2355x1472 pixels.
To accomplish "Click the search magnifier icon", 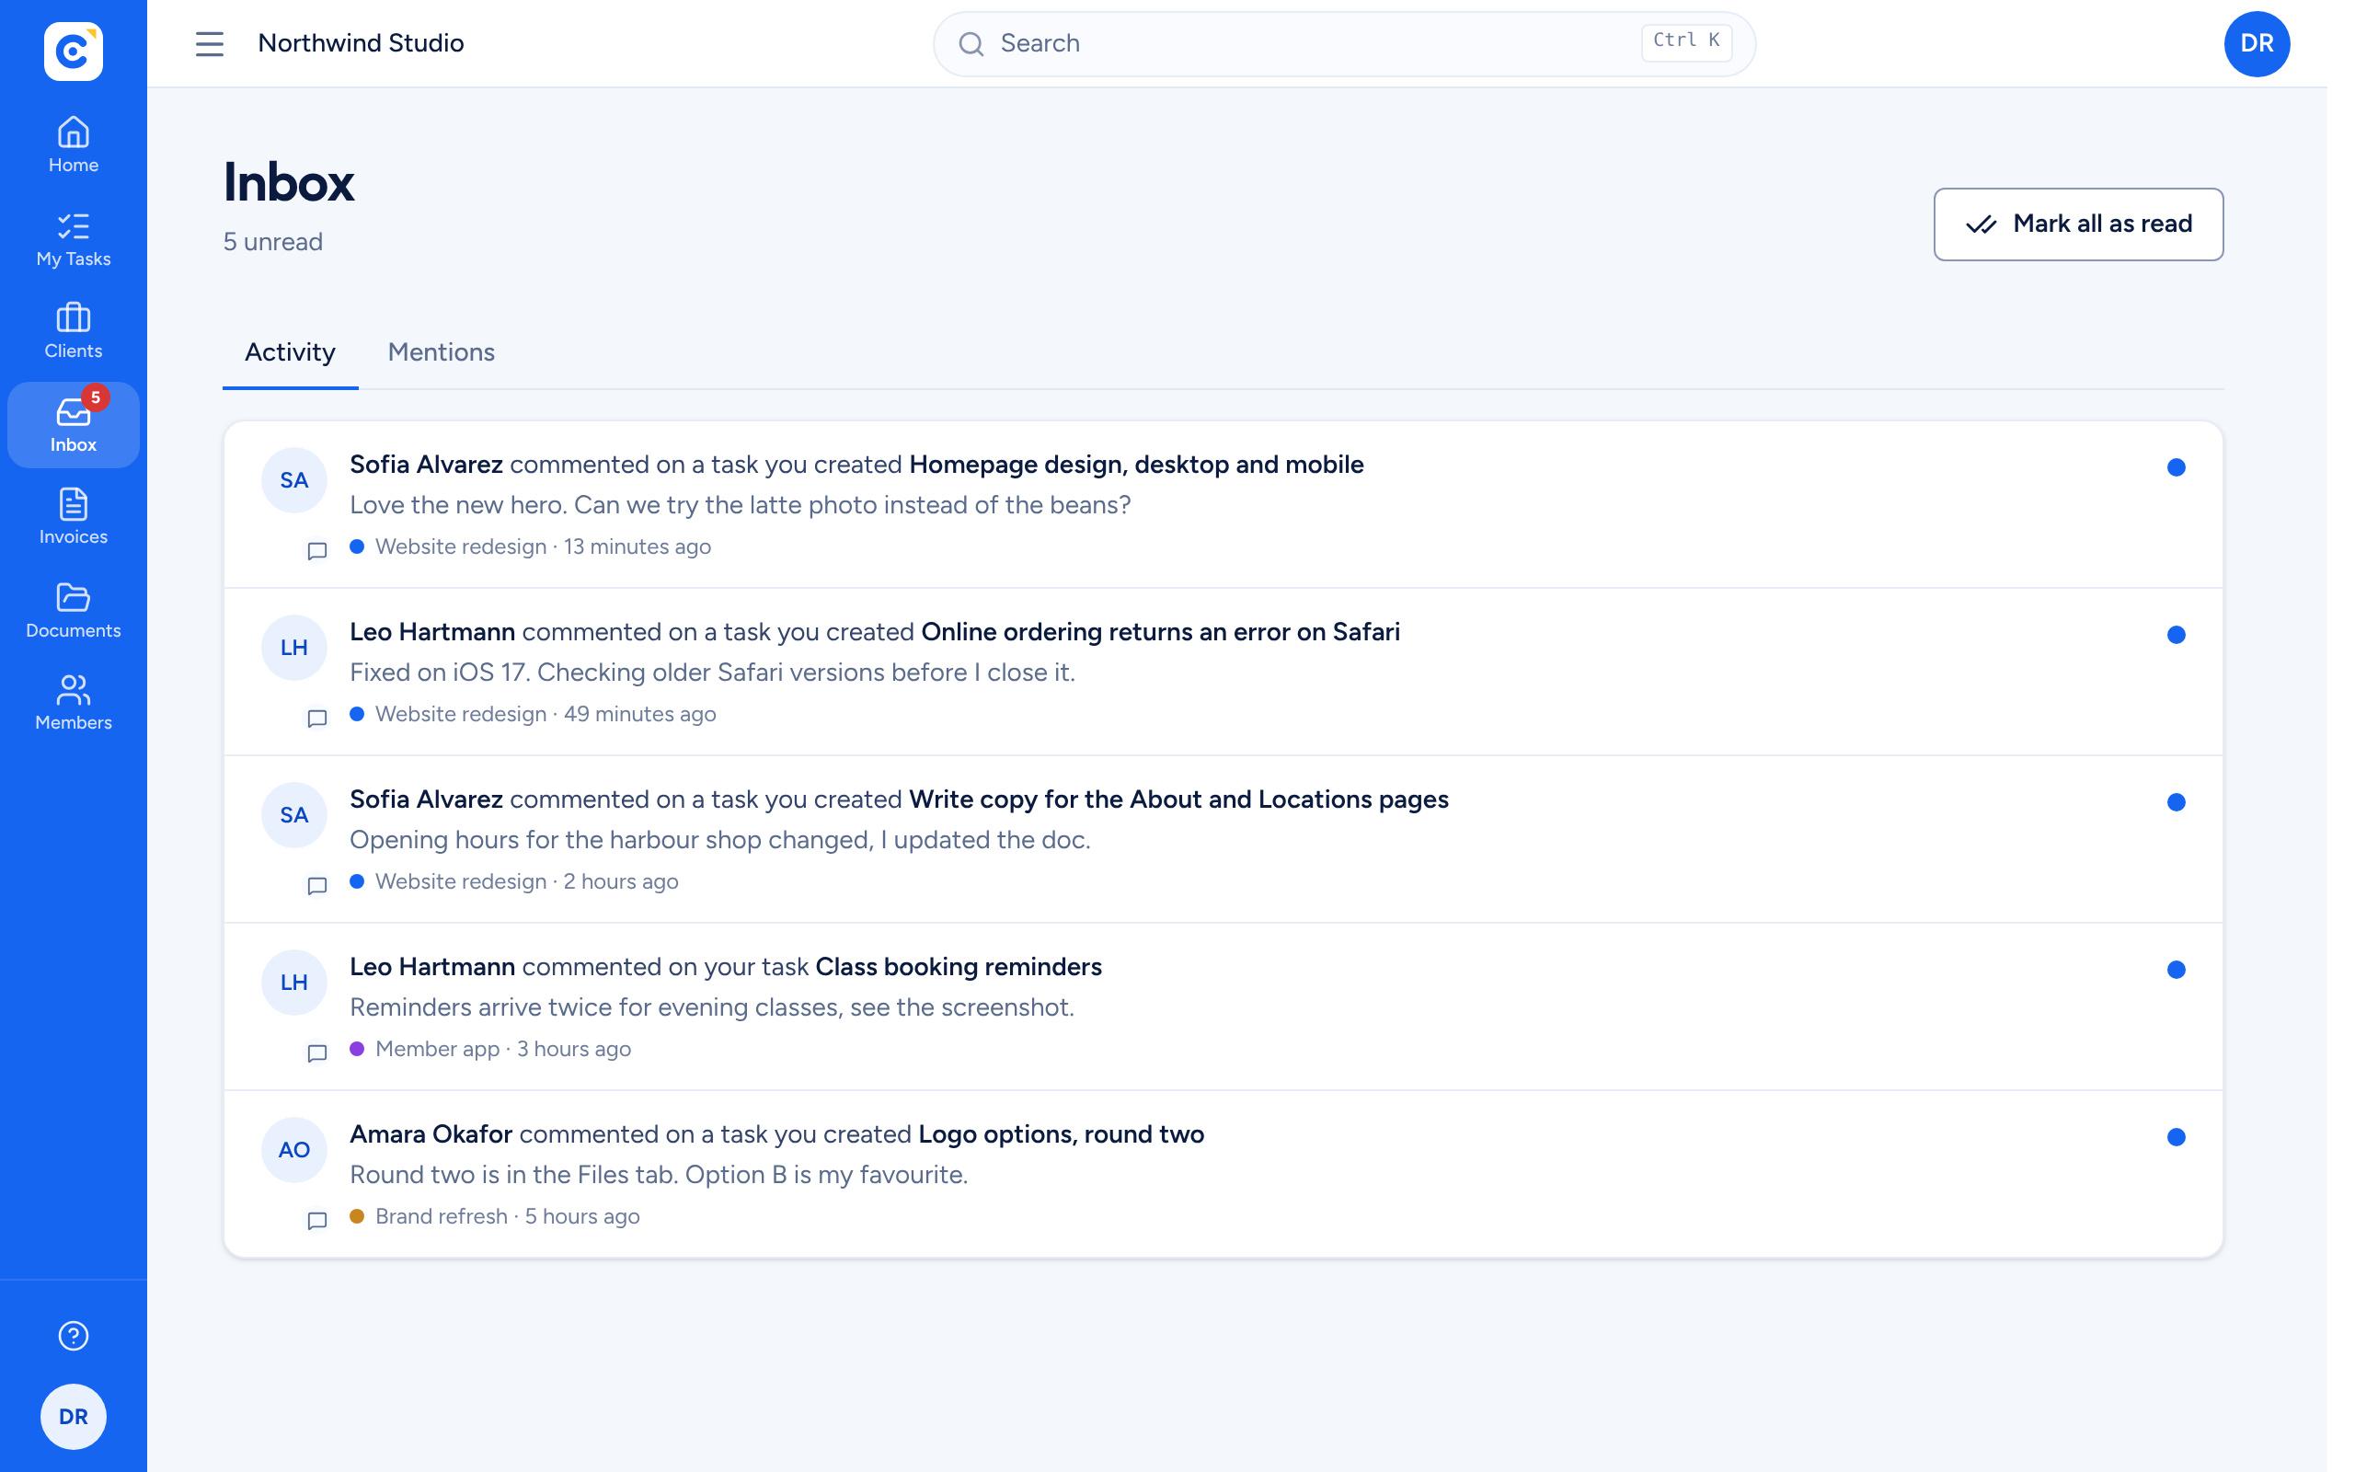I will pos(971,44).
